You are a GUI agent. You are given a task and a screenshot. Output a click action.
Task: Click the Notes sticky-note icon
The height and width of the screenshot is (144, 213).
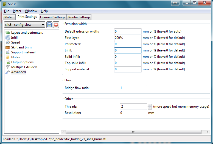pos(8,57)
